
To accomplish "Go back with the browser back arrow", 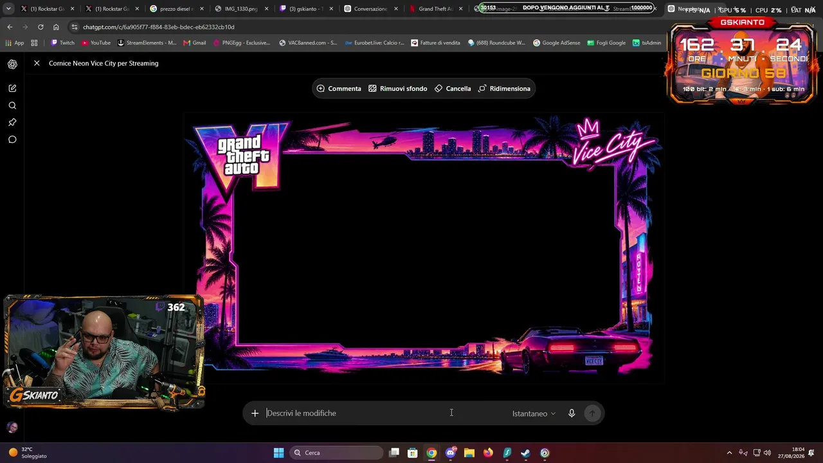I will [x=10, y=27].
